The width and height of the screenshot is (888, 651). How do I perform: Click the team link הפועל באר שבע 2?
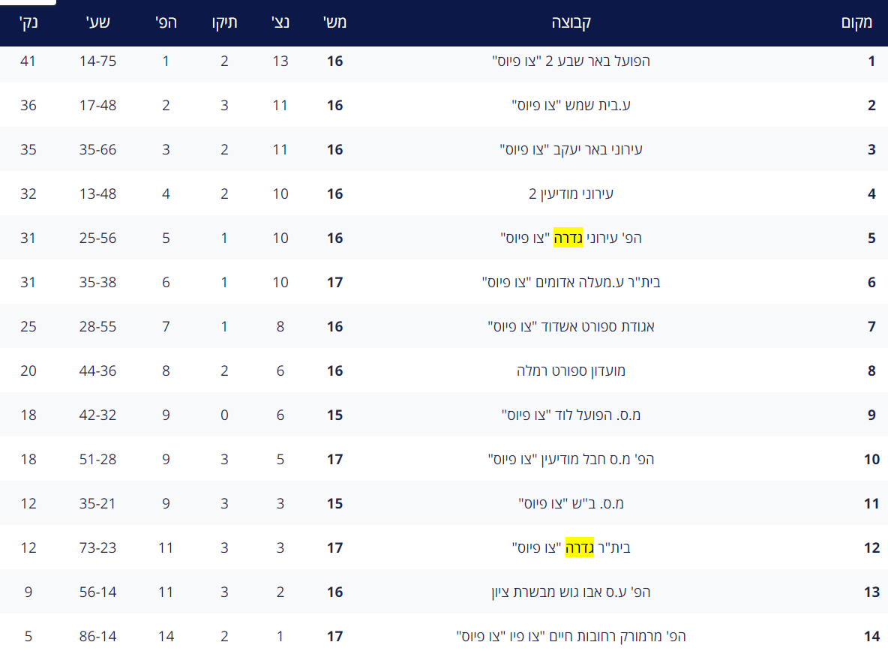571,61
